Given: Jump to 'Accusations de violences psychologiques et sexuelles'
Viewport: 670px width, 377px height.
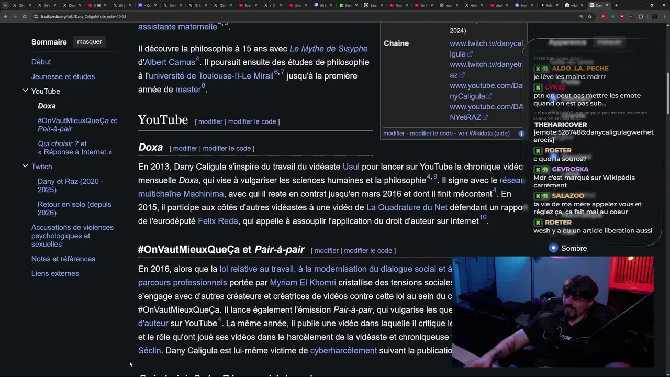Looking at the screenshot, I should point(72,236).
